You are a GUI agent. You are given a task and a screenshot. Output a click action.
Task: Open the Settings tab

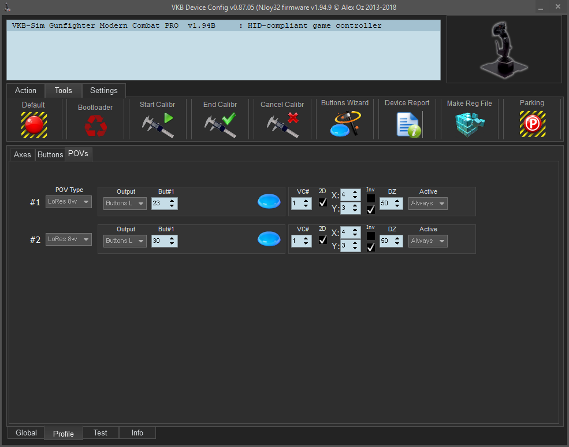(104, 90)
